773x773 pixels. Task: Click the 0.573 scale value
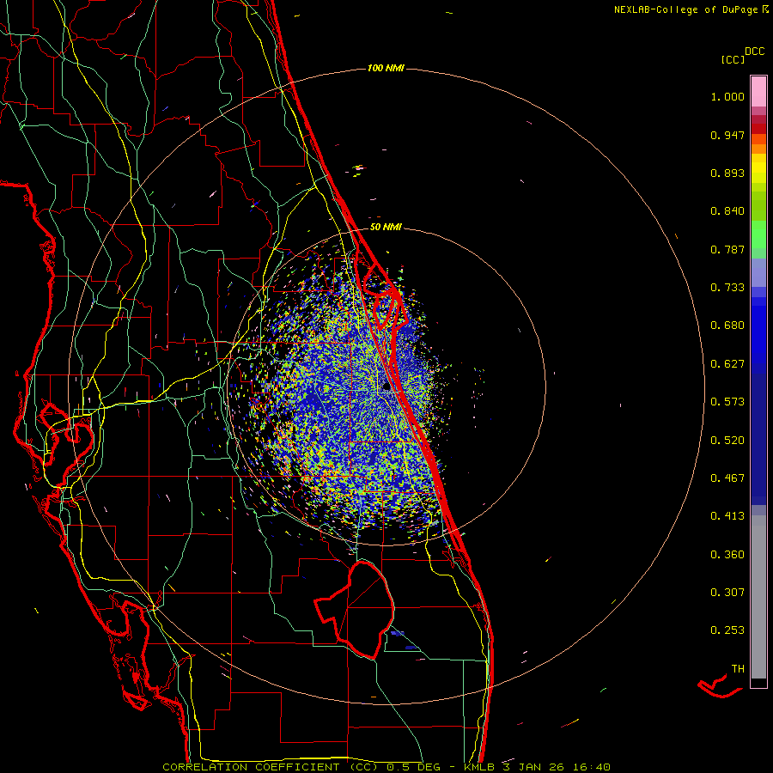coord(727,402)
